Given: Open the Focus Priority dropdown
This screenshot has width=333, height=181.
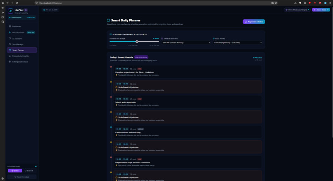Looking at the screenshot, I should pos(238,43).
